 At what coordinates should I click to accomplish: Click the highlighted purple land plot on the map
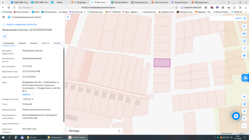162,63
